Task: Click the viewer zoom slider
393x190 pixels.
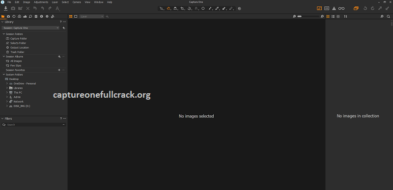Action: pyautogui.click(x=309, y=17)
